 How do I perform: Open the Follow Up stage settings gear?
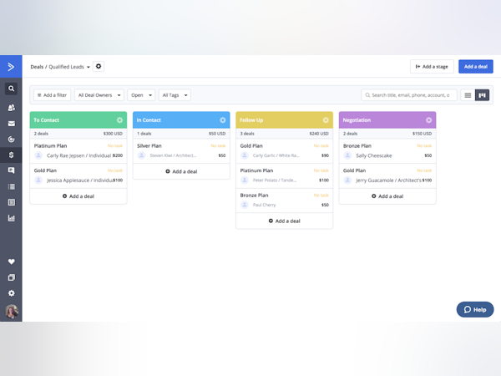coord(326,119)
